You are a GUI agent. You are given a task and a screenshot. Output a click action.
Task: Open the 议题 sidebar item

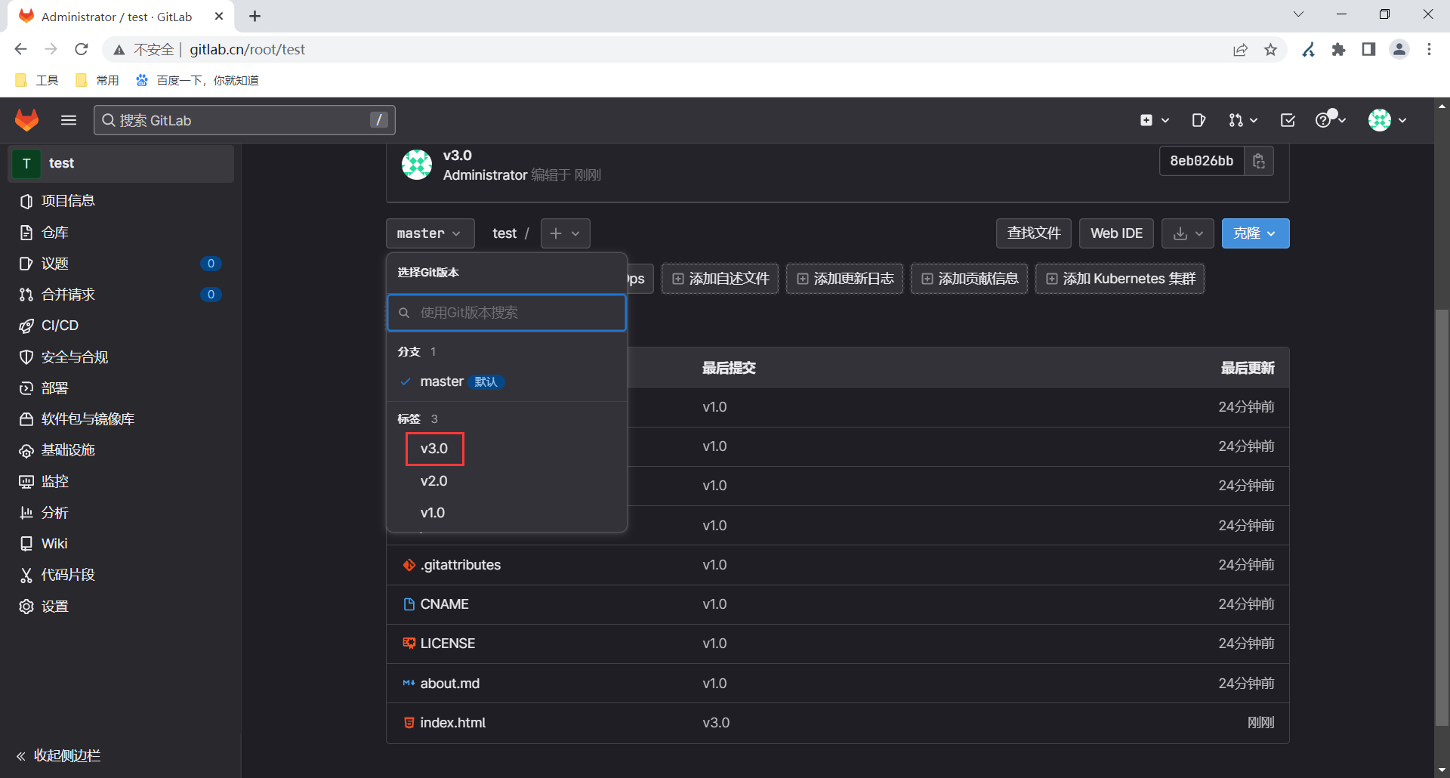click(121, 264)
